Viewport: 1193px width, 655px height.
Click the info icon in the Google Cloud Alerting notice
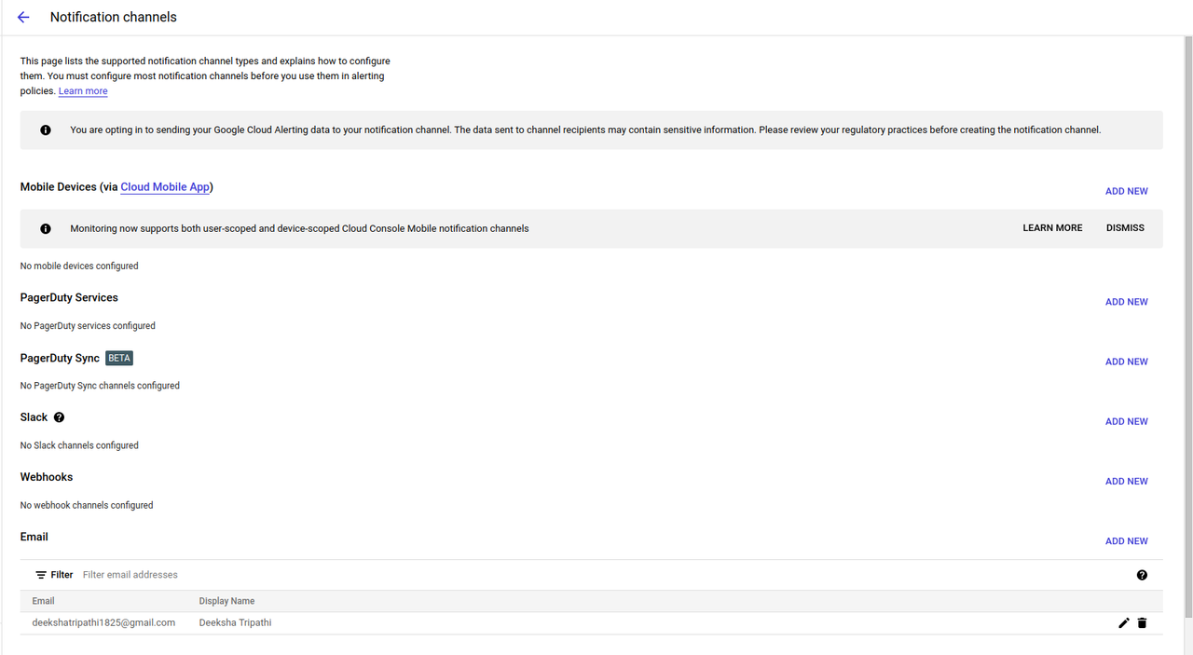point(46,130)
